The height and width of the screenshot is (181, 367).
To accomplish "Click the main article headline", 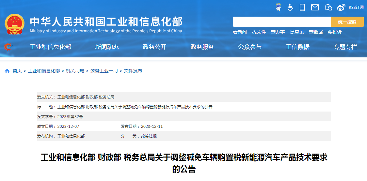I will coord(184,163).
